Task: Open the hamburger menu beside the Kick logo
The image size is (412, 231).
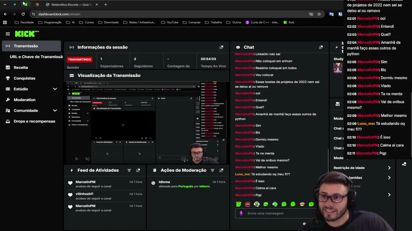Action: click(8, 34)
